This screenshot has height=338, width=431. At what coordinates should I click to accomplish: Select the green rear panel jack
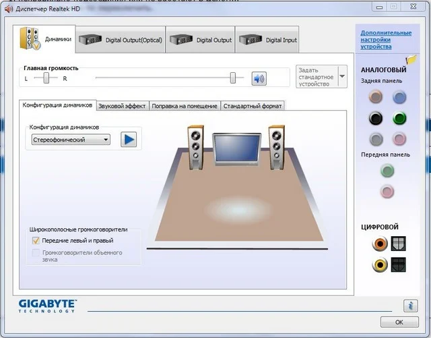[399, 118]
